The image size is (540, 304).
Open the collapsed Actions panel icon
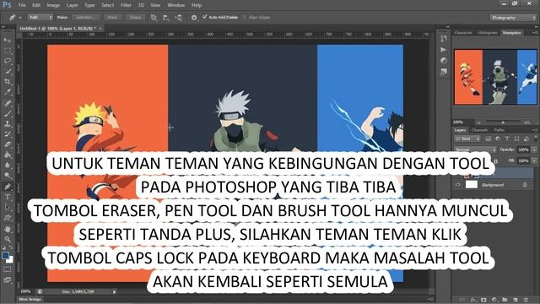[x=444, y=50]
